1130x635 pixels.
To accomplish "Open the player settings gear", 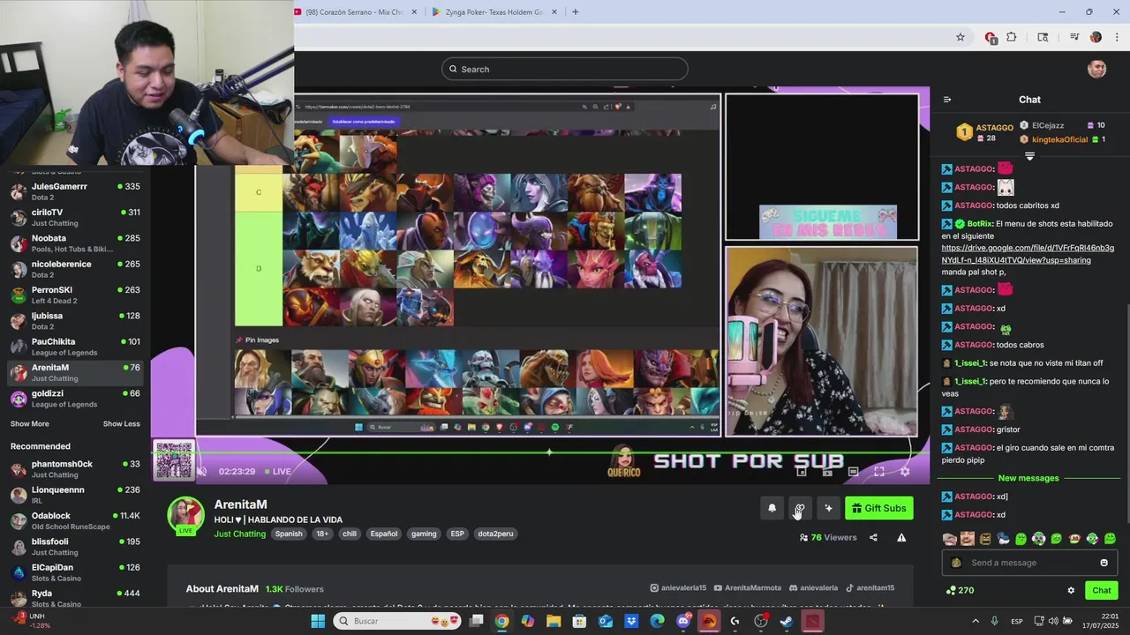I will (905, 472).
